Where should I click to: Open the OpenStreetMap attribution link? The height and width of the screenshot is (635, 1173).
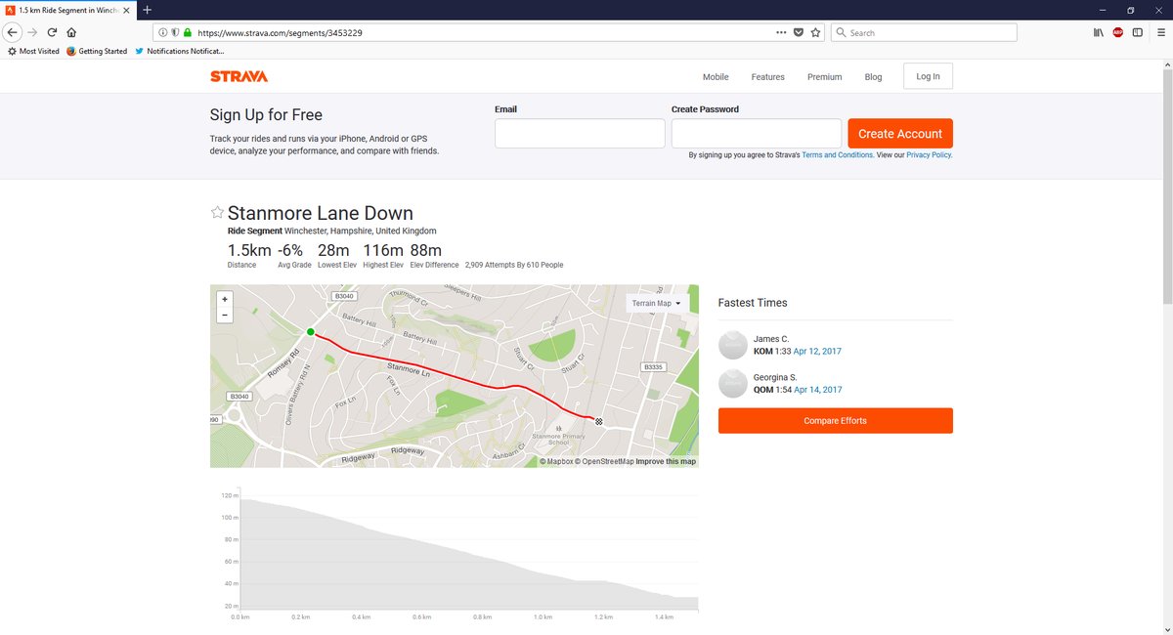pos(604,461)
